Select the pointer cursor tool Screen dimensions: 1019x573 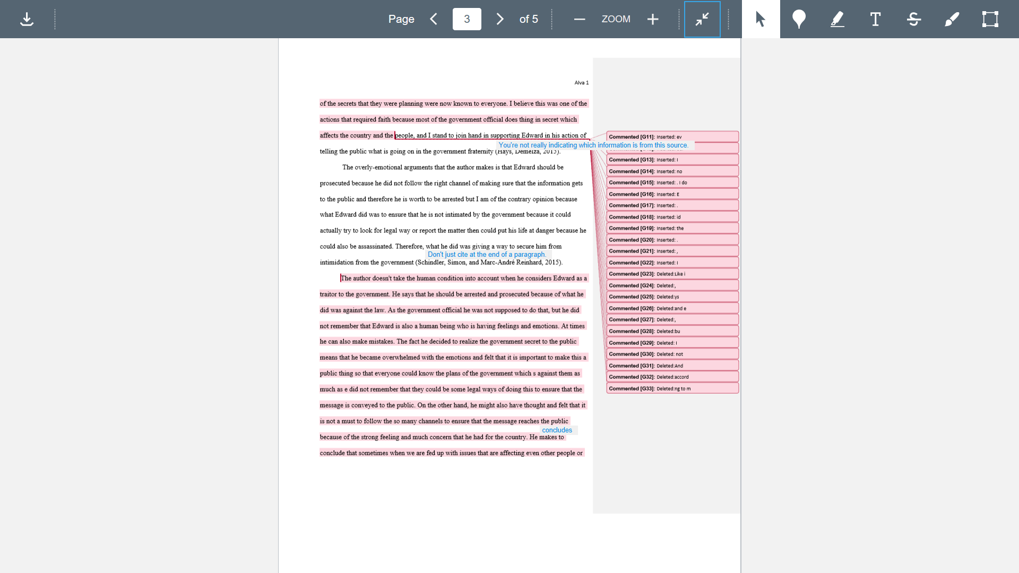[761, 19]
